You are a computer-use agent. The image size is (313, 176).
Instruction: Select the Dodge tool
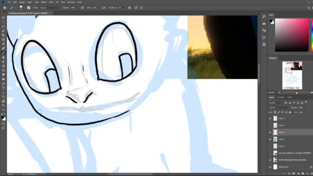[3, 79]
